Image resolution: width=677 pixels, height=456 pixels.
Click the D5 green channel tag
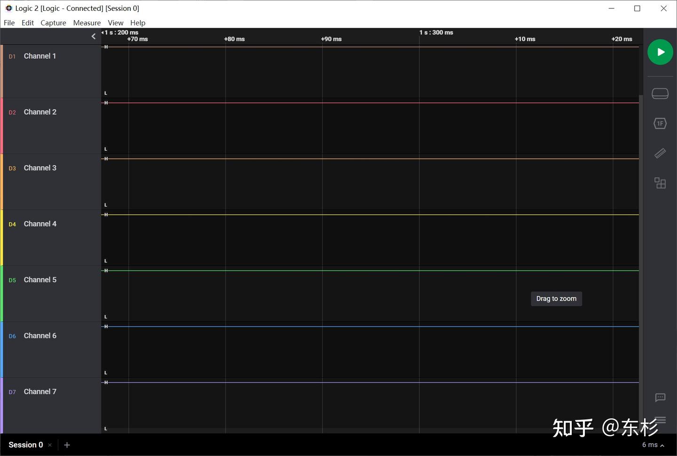point(12,280)
